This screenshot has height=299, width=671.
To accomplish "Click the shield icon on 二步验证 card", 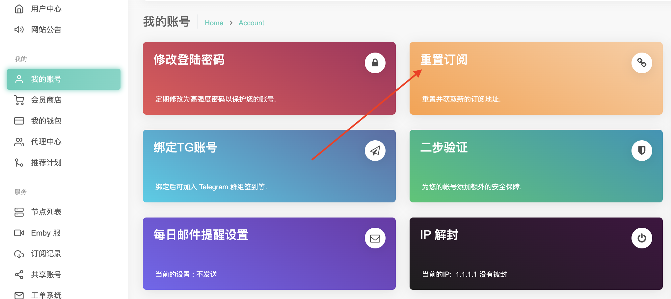I will [x=641, y=150].
